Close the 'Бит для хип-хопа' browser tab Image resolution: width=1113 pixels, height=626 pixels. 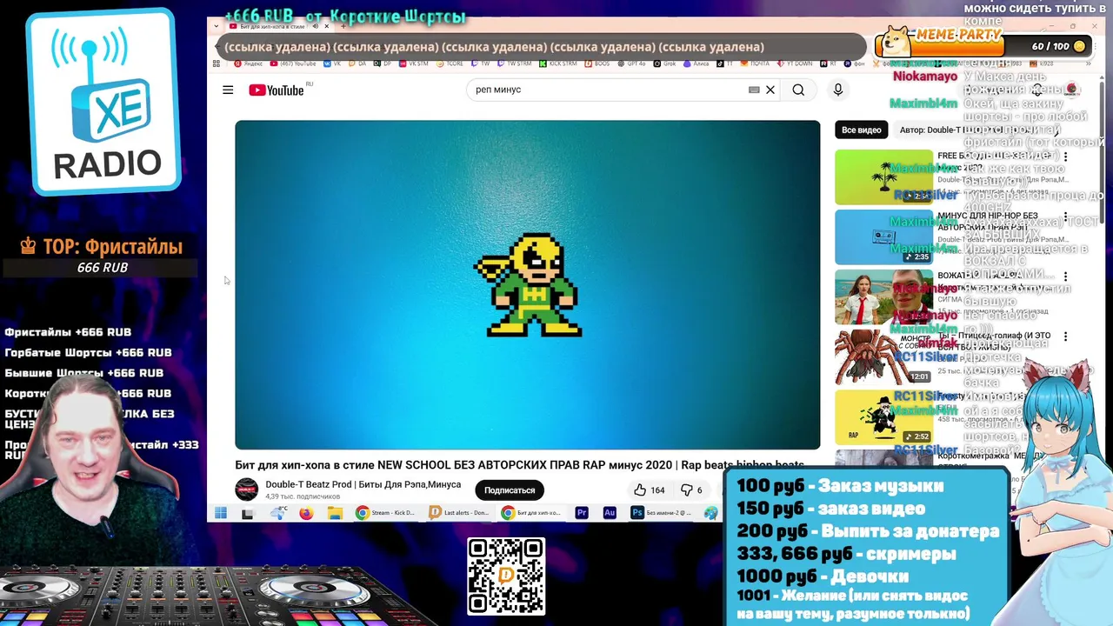[327, 26]
